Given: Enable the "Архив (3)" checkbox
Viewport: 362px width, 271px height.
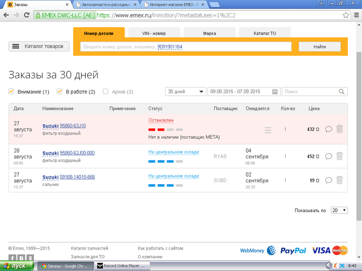Looking at the screenshot, I should [106, 91].
